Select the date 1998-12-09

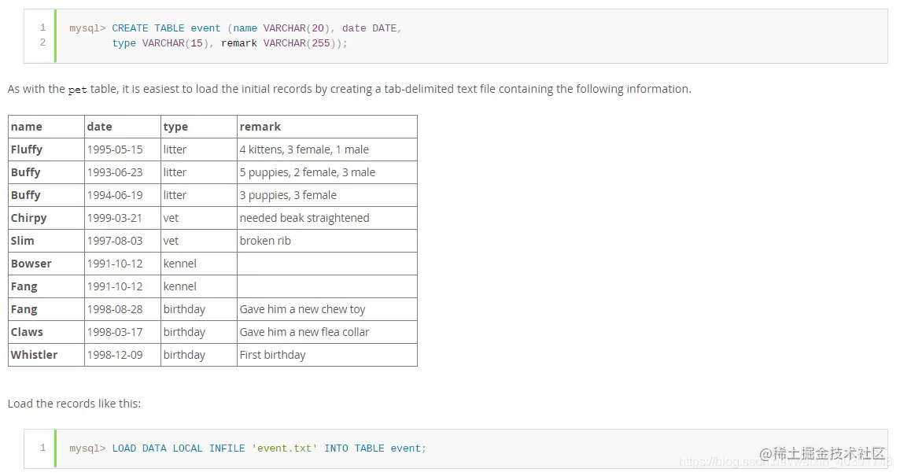[115, 355]
